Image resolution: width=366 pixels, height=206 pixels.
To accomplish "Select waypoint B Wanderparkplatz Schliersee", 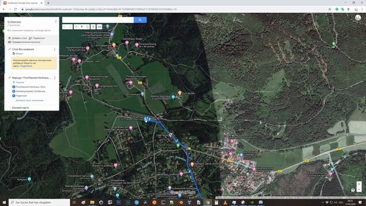I will [30, 92].
